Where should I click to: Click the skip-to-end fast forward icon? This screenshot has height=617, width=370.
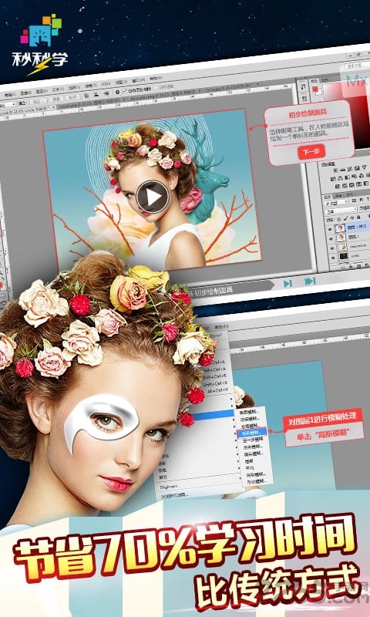310,282
